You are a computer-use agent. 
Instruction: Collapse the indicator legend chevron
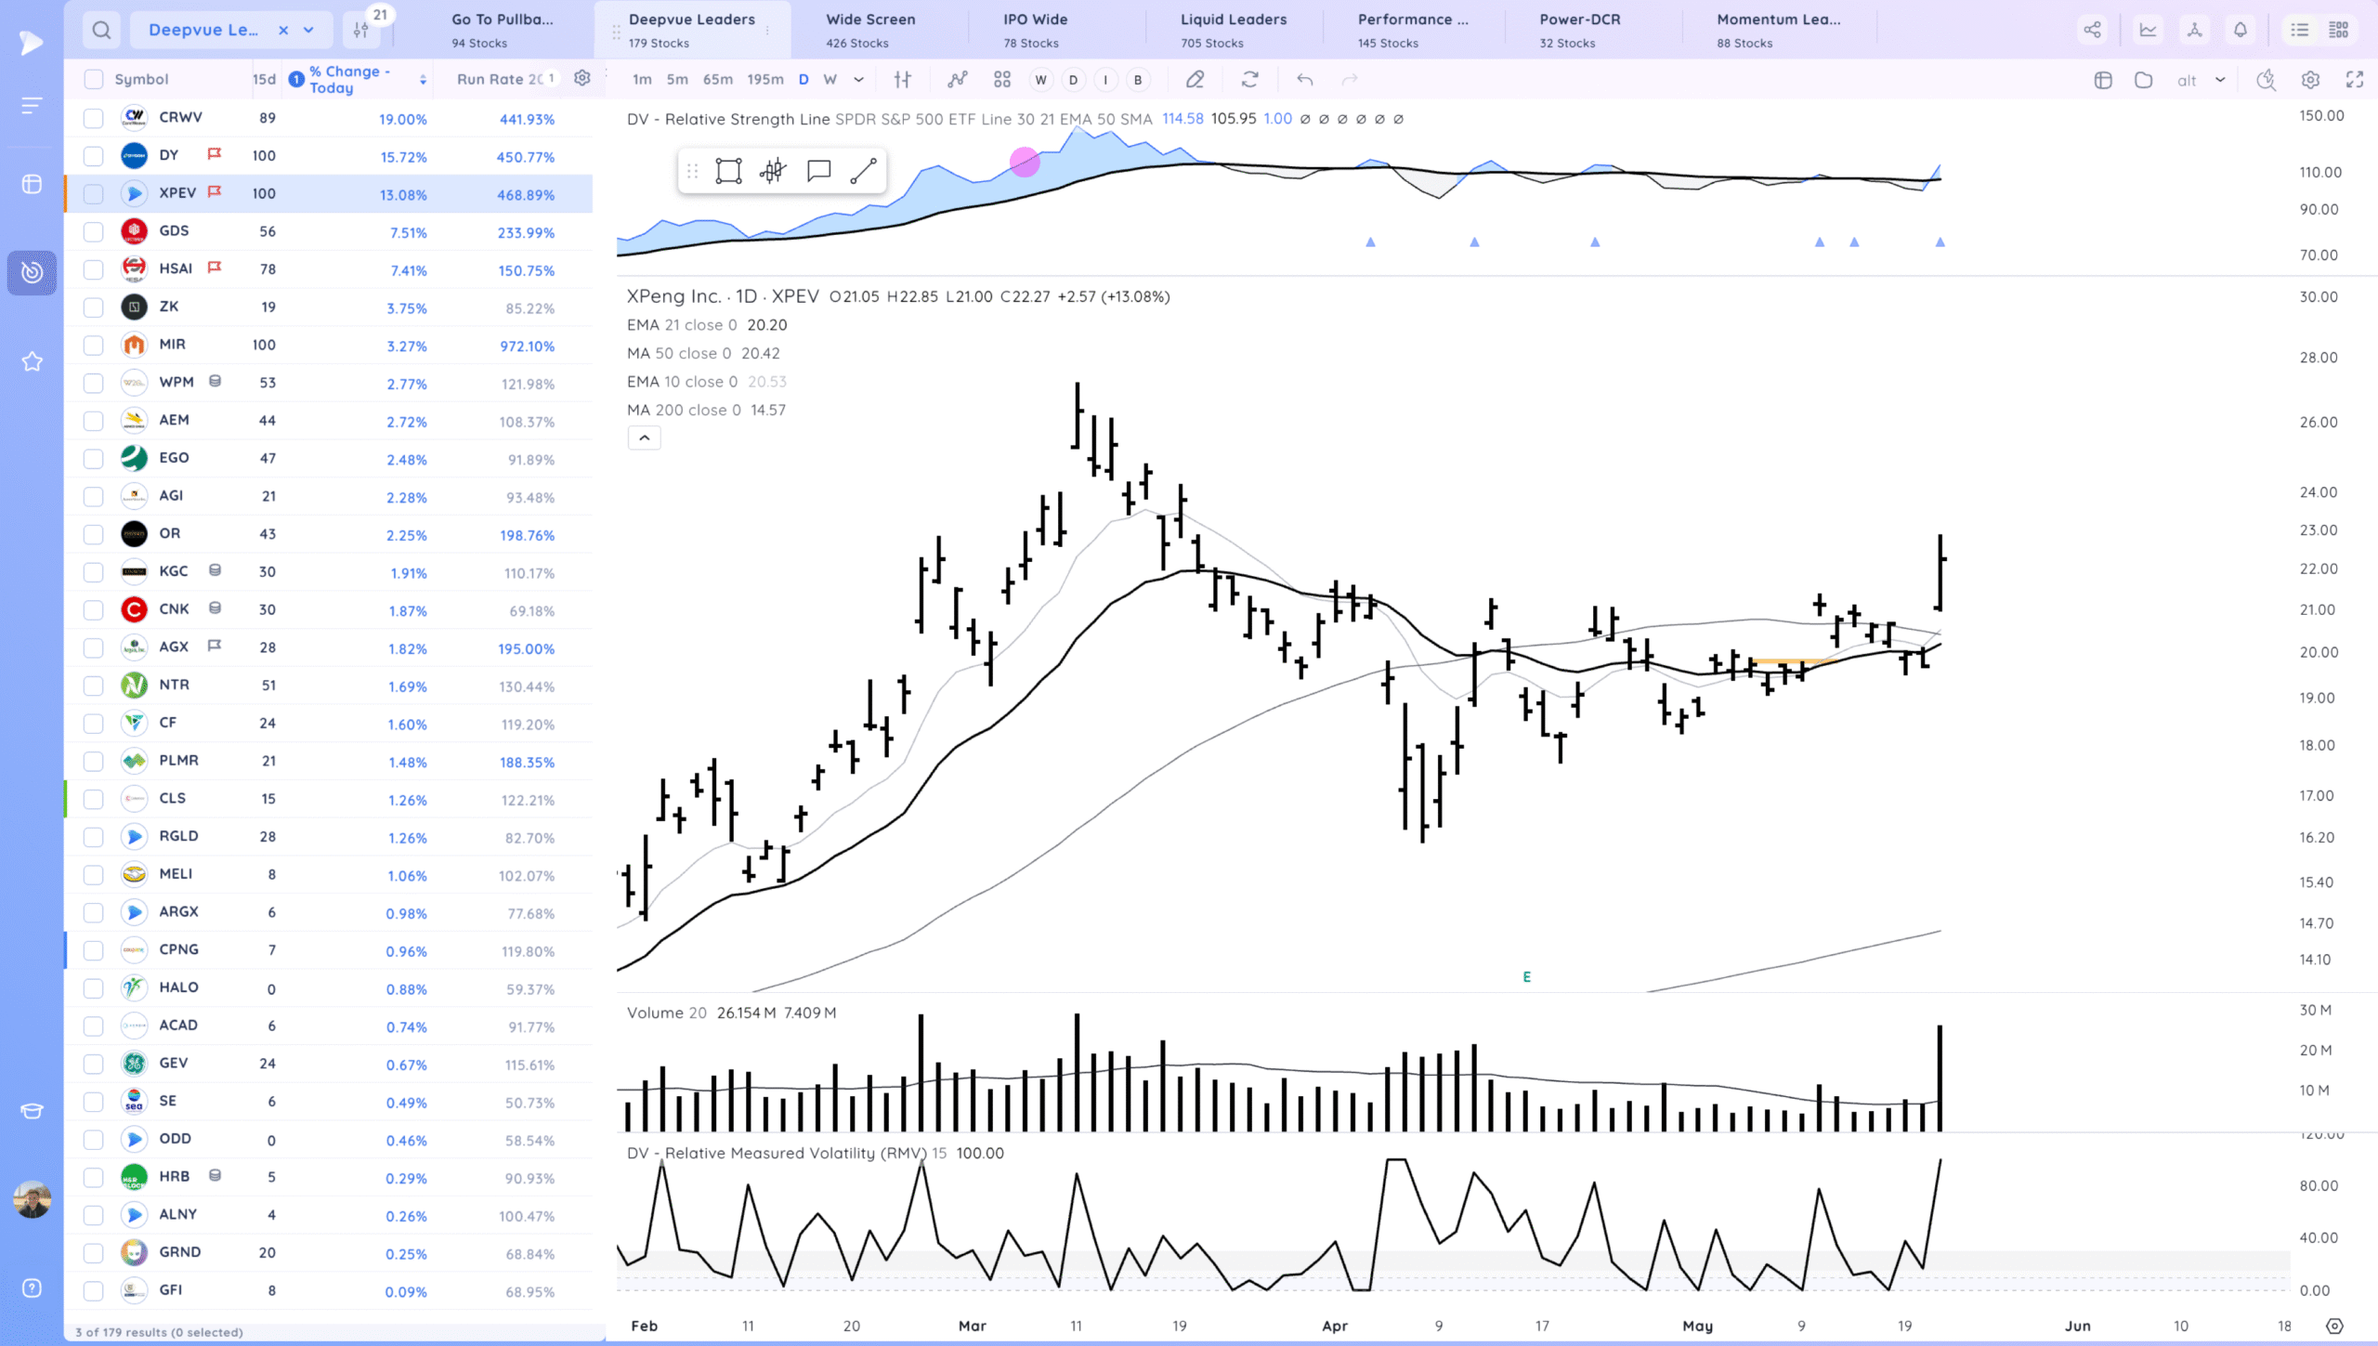coord(644,438)
